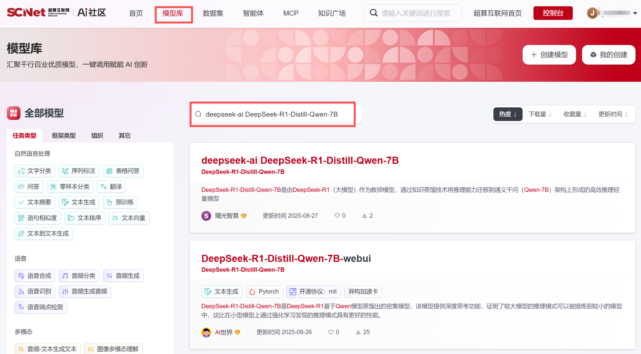Switch to the 框架类型 tab

64,135
